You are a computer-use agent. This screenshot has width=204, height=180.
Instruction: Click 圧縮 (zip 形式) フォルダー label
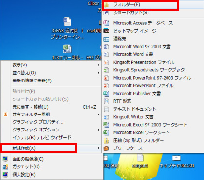(x=138, y=140)
